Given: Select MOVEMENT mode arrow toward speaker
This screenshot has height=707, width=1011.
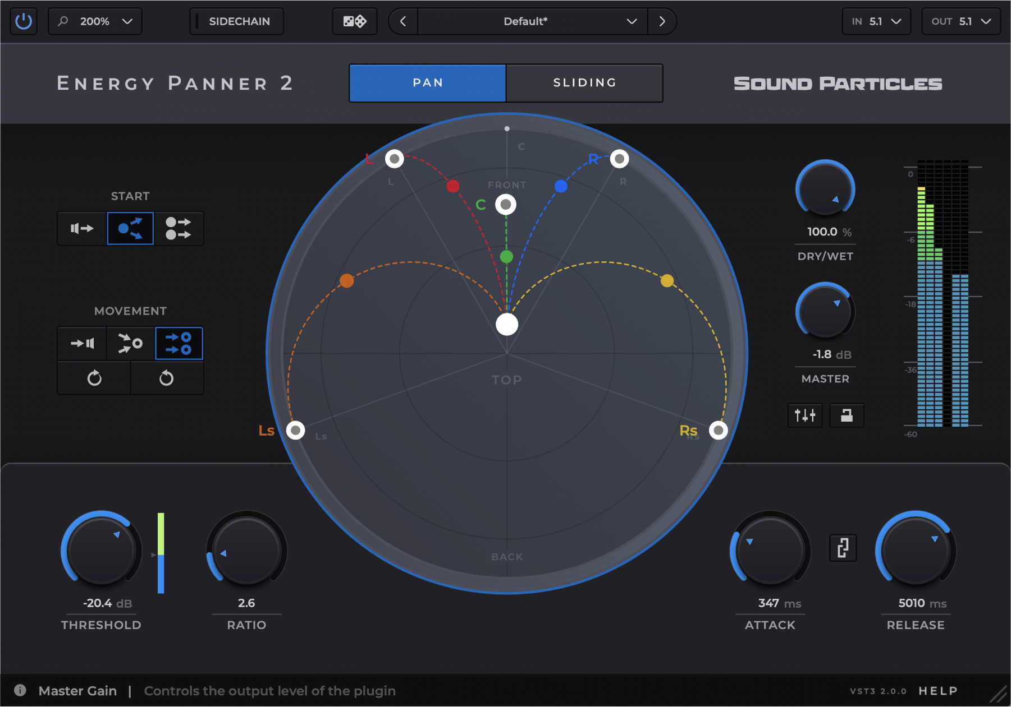Looking at the screenshot, I should click(x=82, y=343).
